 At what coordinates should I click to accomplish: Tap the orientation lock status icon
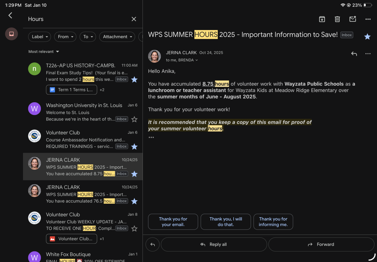tap(349, 5)
